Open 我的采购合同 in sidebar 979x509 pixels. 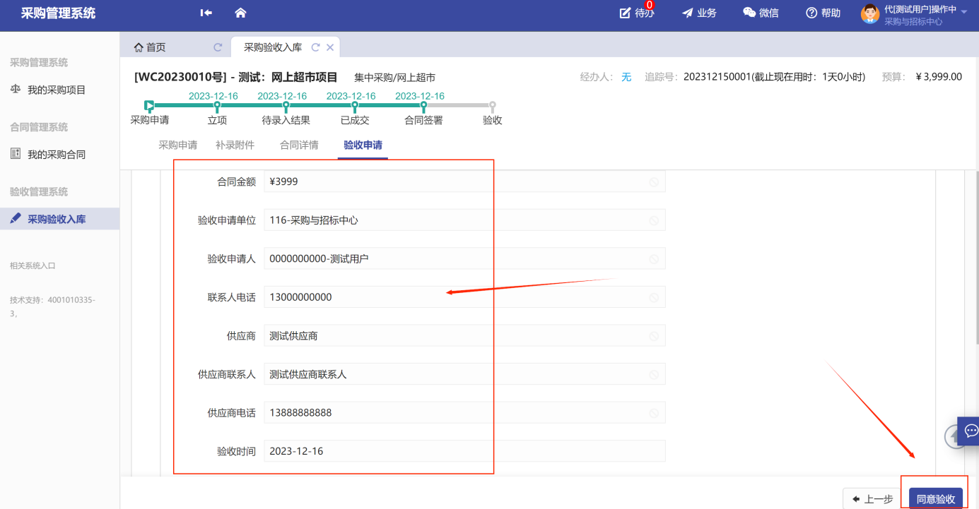(57, 155)
